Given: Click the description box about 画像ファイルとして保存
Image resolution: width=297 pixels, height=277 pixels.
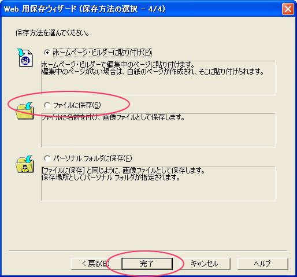Looking at the screenshot, I should [158, 131].
